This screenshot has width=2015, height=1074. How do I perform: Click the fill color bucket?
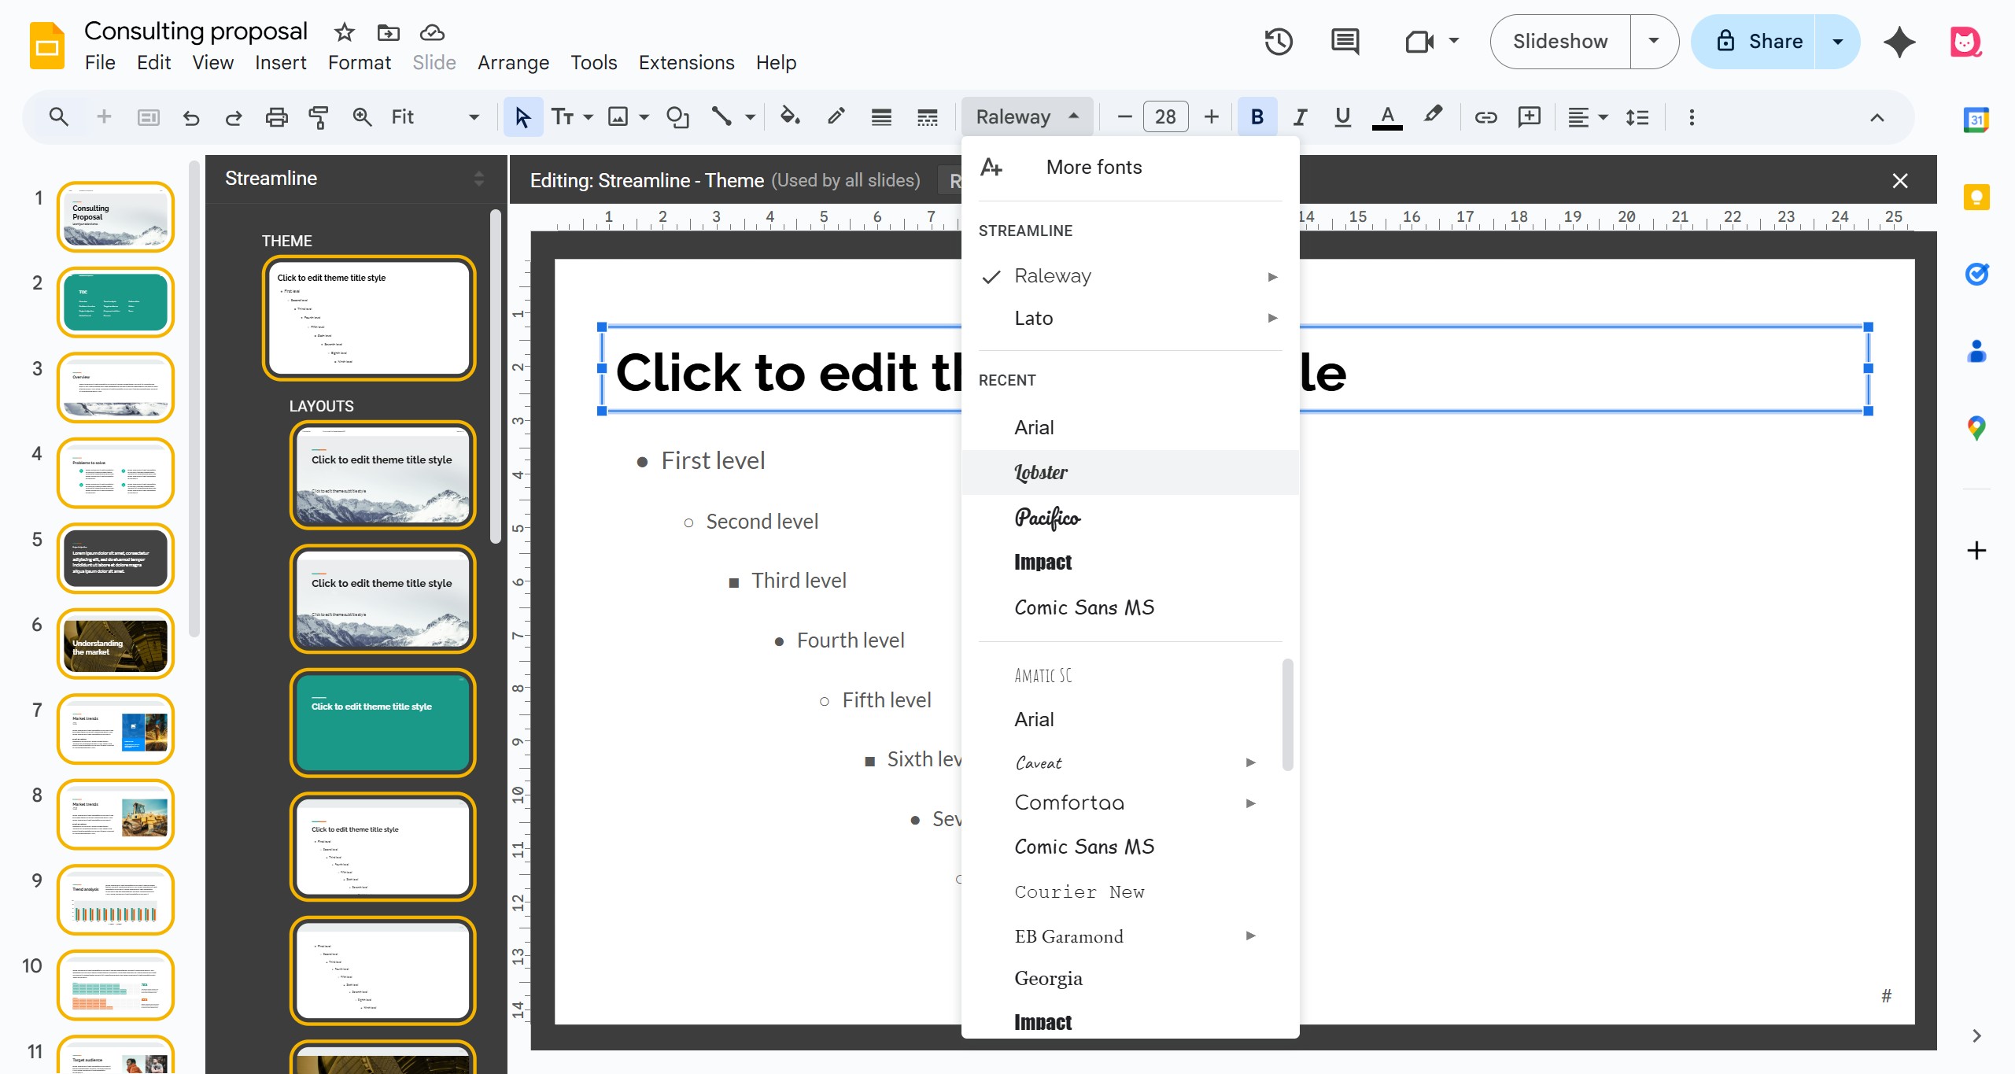coord(789,117)
